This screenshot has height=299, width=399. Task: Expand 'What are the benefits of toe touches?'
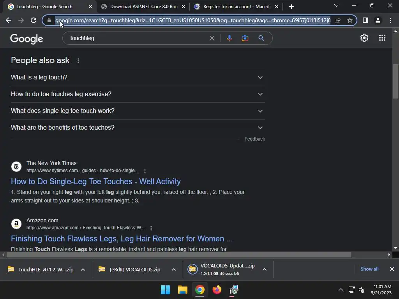[138, 128]
